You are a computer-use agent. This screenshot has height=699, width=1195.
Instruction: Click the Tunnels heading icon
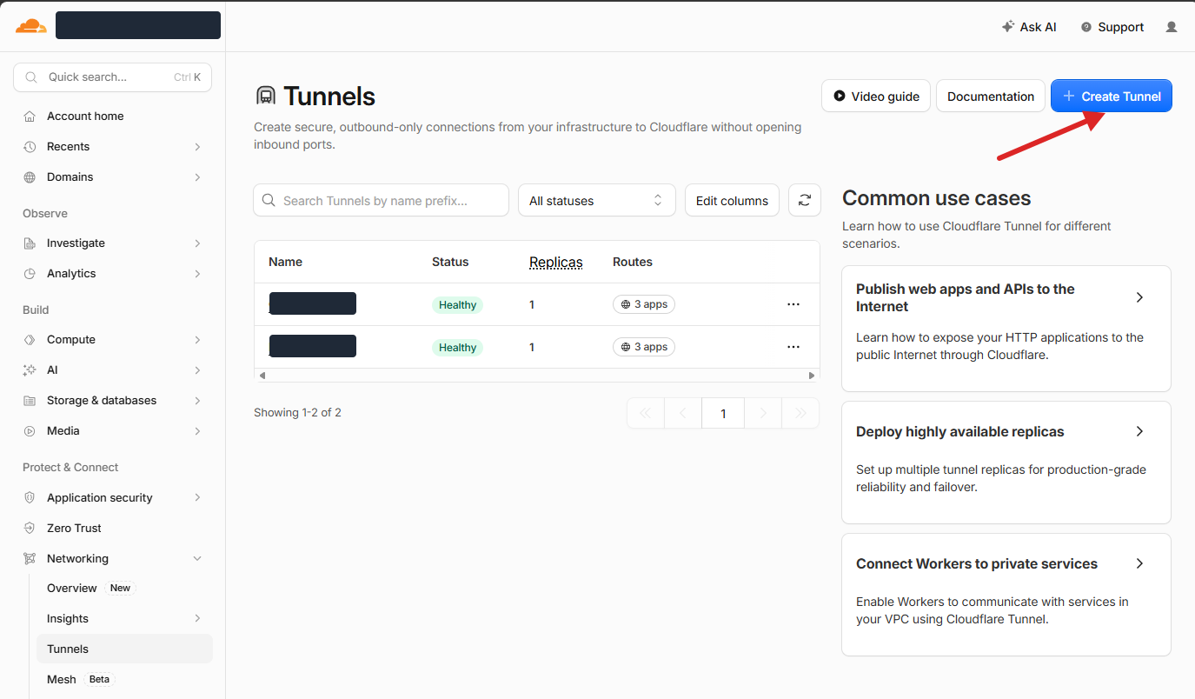[265, 97]
